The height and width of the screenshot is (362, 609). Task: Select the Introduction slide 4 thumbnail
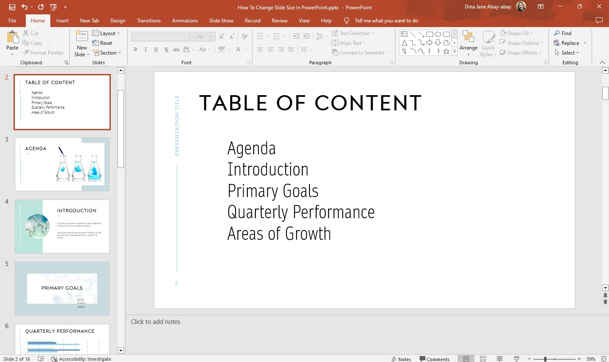(x=62, y=226)
